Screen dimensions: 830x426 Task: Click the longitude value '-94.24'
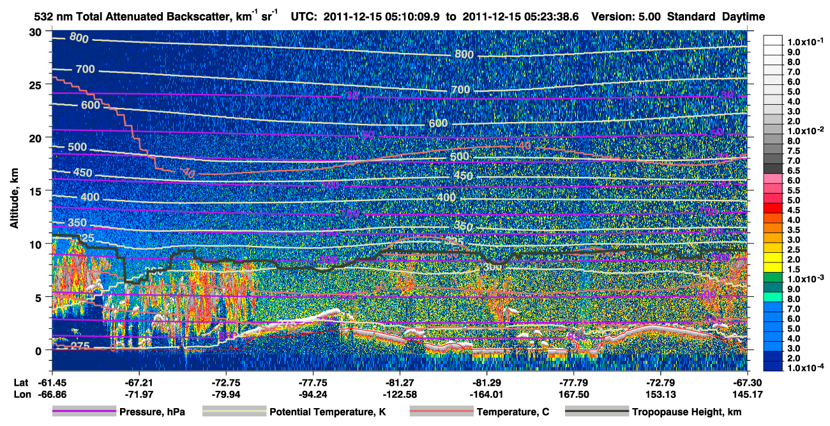click(313, 394)
